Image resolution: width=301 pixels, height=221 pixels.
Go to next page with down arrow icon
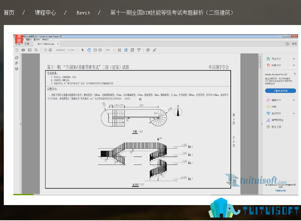tap(50, 50)
